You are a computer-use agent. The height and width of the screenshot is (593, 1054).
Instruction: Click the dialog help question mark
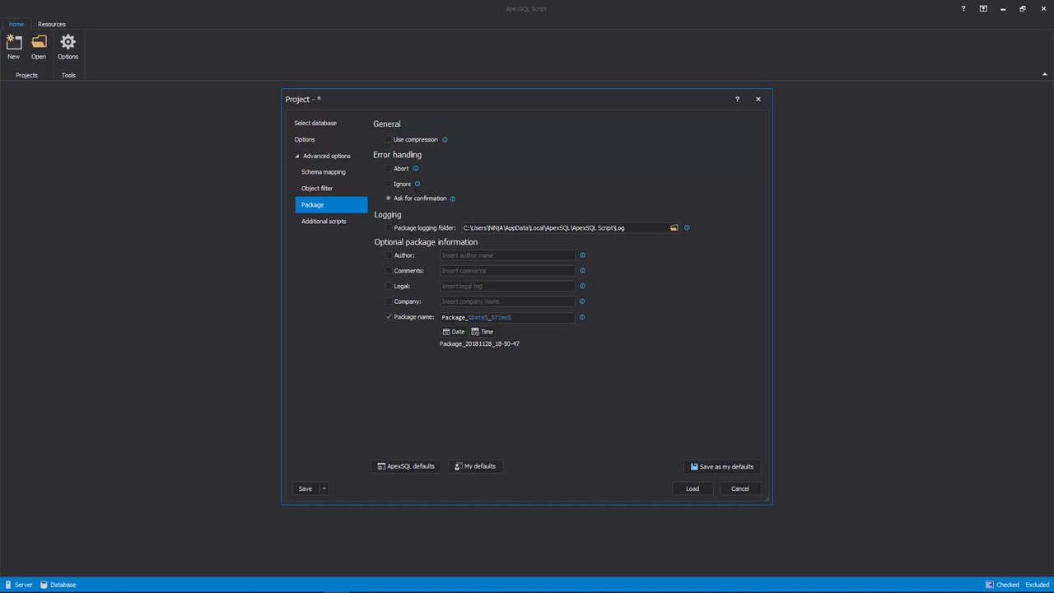pos(737,100)
